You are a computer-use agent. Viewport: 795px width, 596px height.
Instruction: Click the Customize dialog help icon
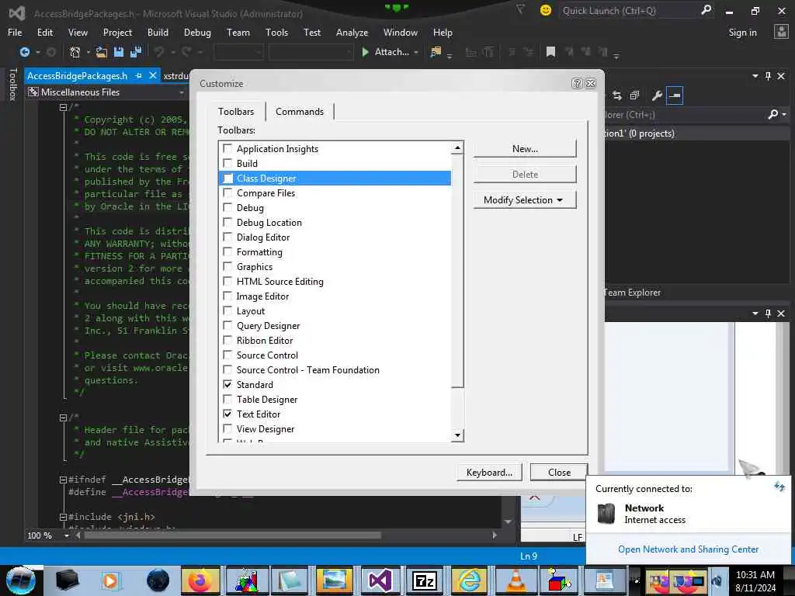point(577,83)
